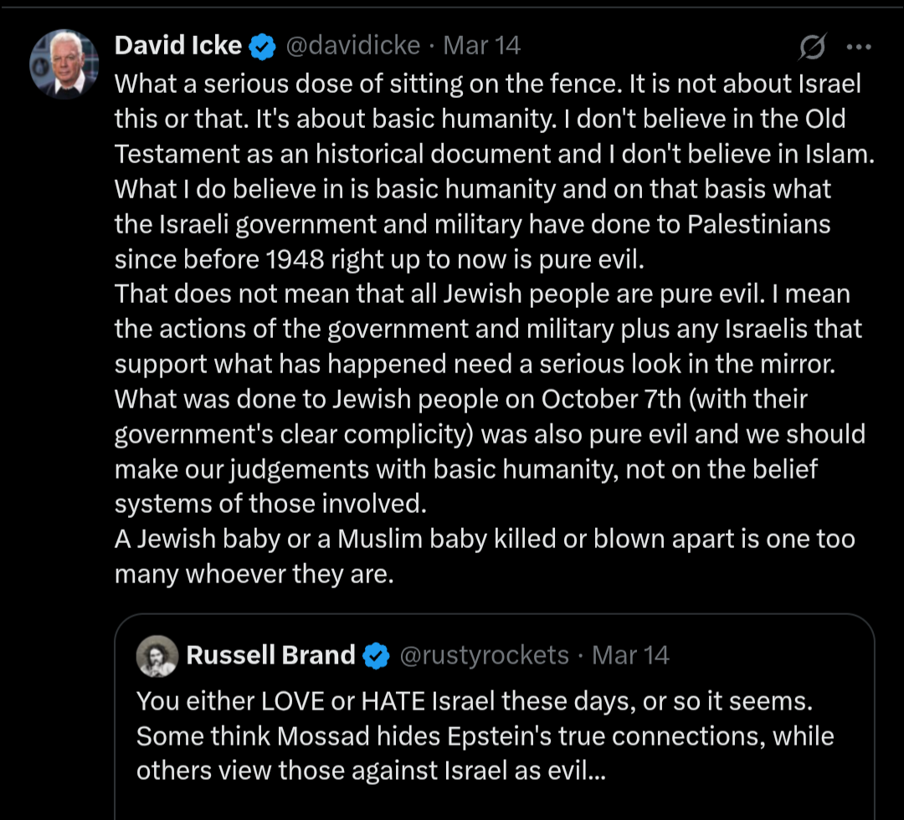904x820 pixels.
Task: Click the sentence "A Jewish baby or a Muslim baby"
Action: (484, 539)
